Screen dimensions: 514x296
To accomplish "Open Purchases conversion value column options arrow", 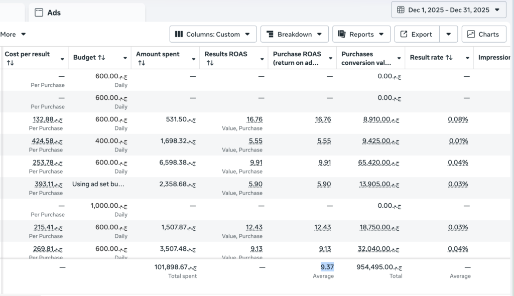I will coord(399,58).
